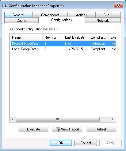Open the Components tab

coord(50,15)
